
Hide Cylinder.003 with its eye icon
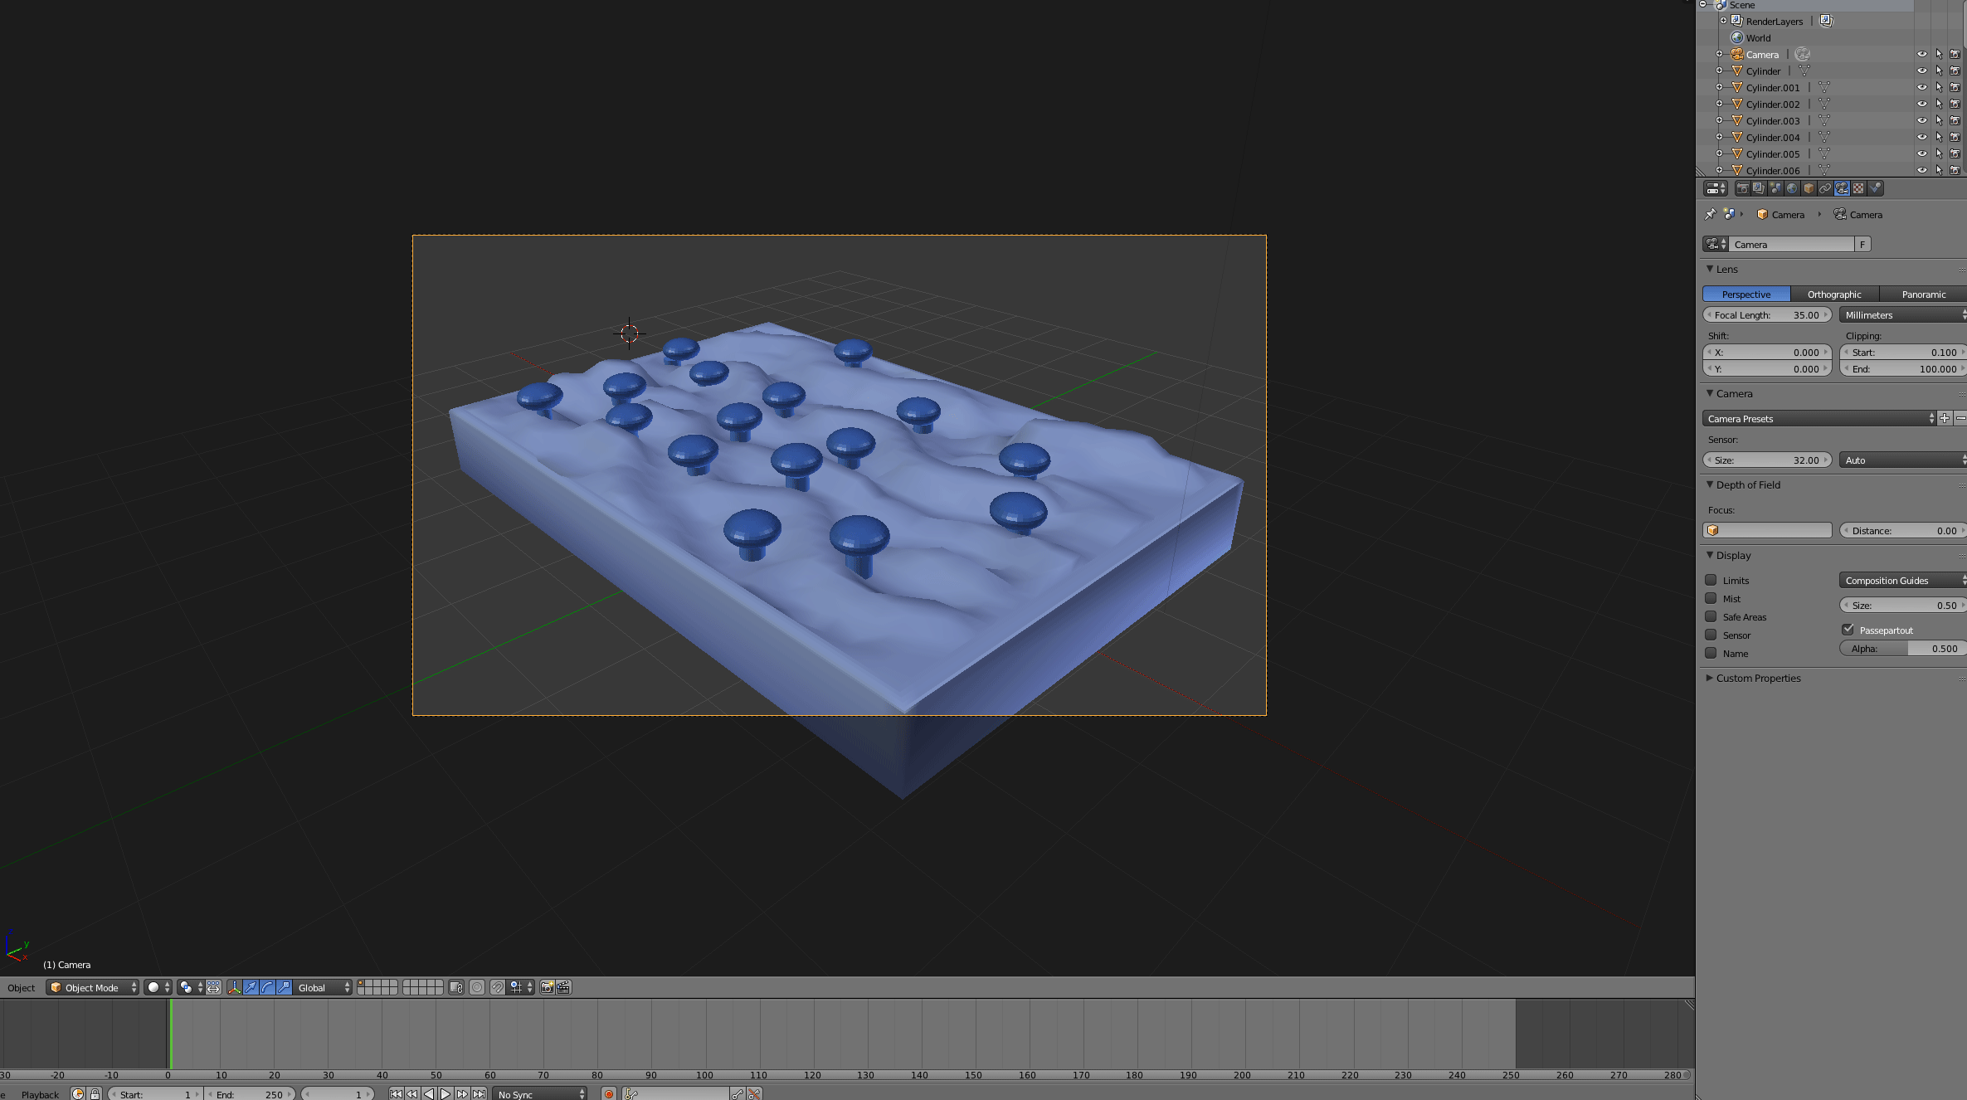pyautogui.click(x=1921, y=120)
